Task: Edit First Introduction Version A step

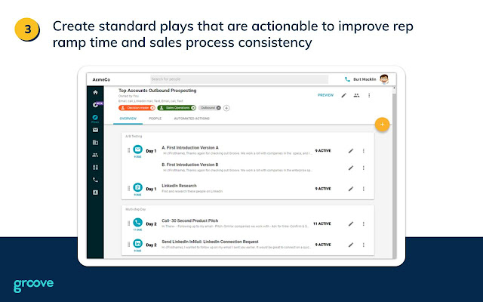Action: (351, 151)
